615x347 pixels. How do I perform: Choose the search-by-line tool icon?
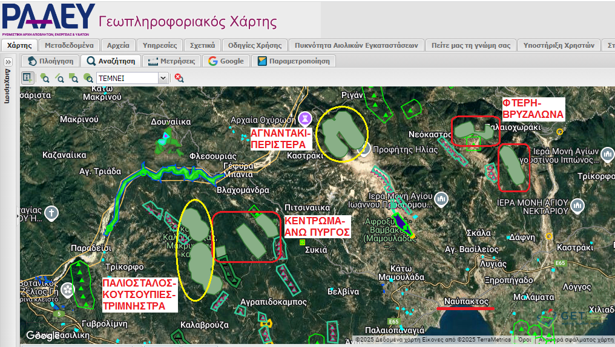tap(59, 78)
